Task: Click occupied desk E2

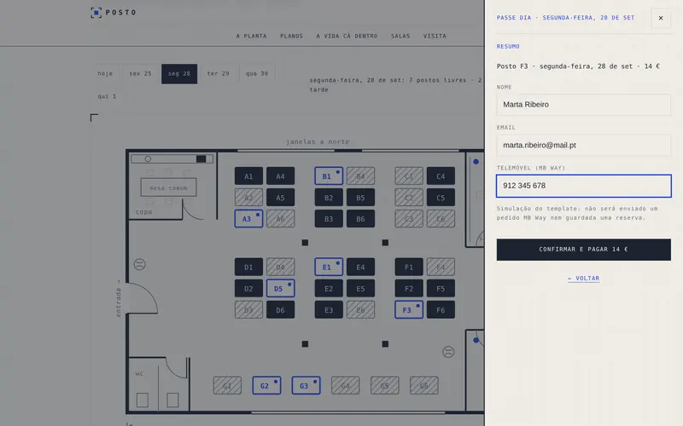Action: [x=329, y=288]
